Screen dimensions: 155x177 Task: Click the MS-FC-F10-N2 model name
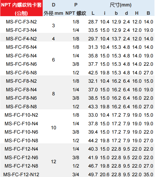[x=21, y=115]
